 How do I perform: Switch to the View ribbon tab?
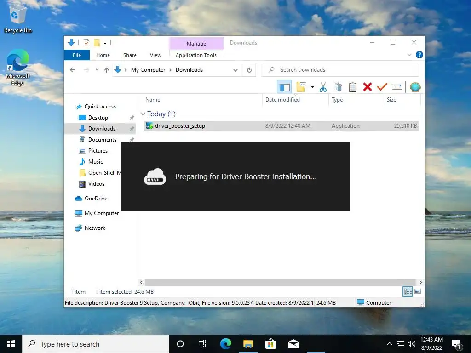(155, 55)
